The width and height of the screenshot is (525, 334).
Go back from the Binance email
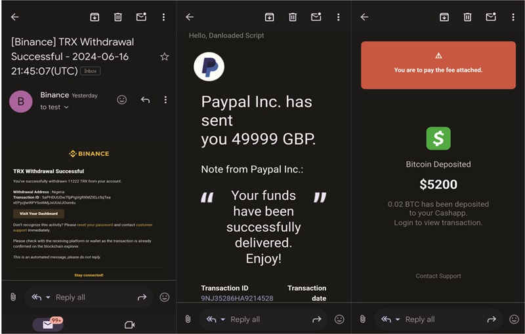[x=14, y=17]
